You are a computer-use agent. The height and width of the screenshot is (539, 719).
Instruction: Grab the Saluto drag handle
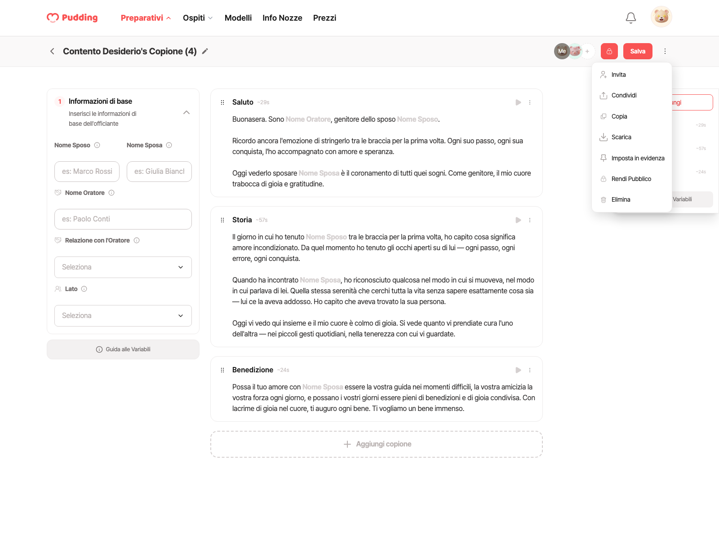(222, 102)
